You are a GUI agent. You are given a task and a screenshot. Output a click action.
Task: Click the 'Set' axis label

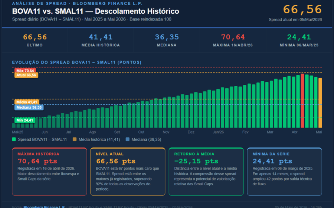(x=117, y=132)
